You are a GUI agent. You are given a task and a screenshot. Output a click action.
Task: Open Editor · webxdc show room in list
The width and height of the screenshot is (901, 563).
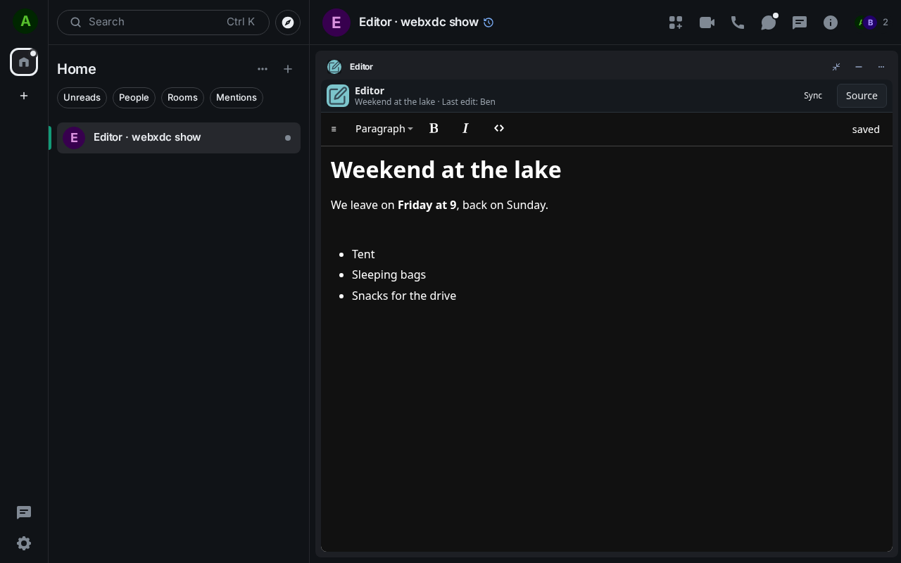coord(179,138)
